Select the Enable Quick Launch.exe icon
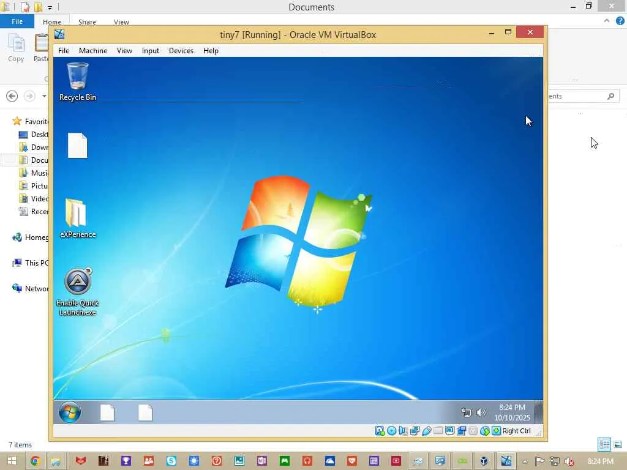This screenshot has height=470, width=627. pyautogui.click(x=78, y=292)
